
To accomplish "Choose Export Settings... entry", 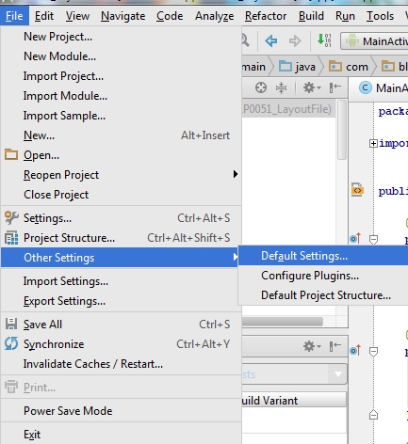I will [x=121, y=301].
